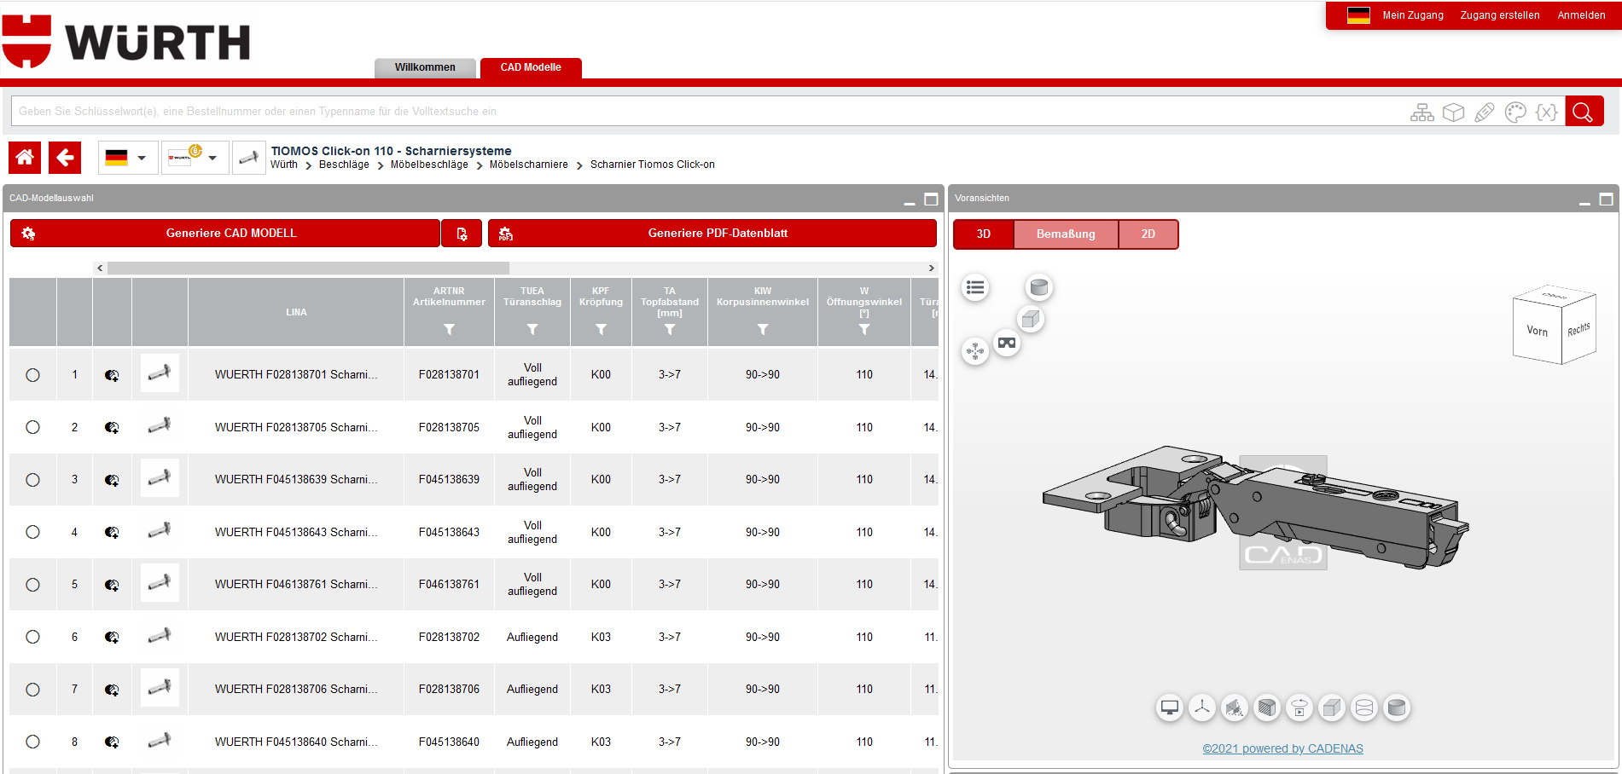
Task: Click the red magnifier search button
Action: [x=1584, y=112]
